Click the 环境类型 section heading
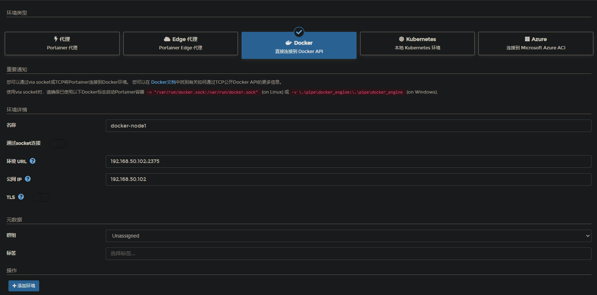Image resolution: width=597 pixels, height=295 pixels. point(17,13)
